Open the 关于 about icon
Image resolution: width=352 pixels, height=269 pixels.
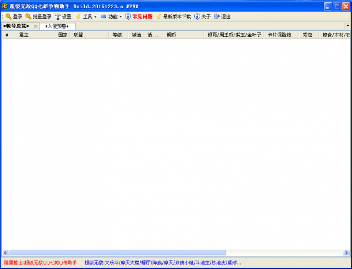[197, 17]
